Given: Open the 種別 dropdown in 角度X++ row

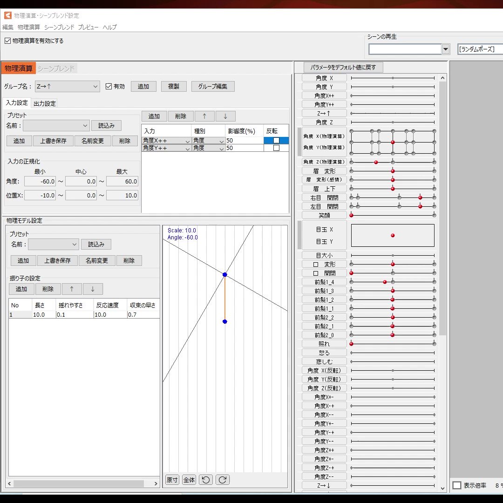Looking at the screenshot, I should click(x=209, y=141).
